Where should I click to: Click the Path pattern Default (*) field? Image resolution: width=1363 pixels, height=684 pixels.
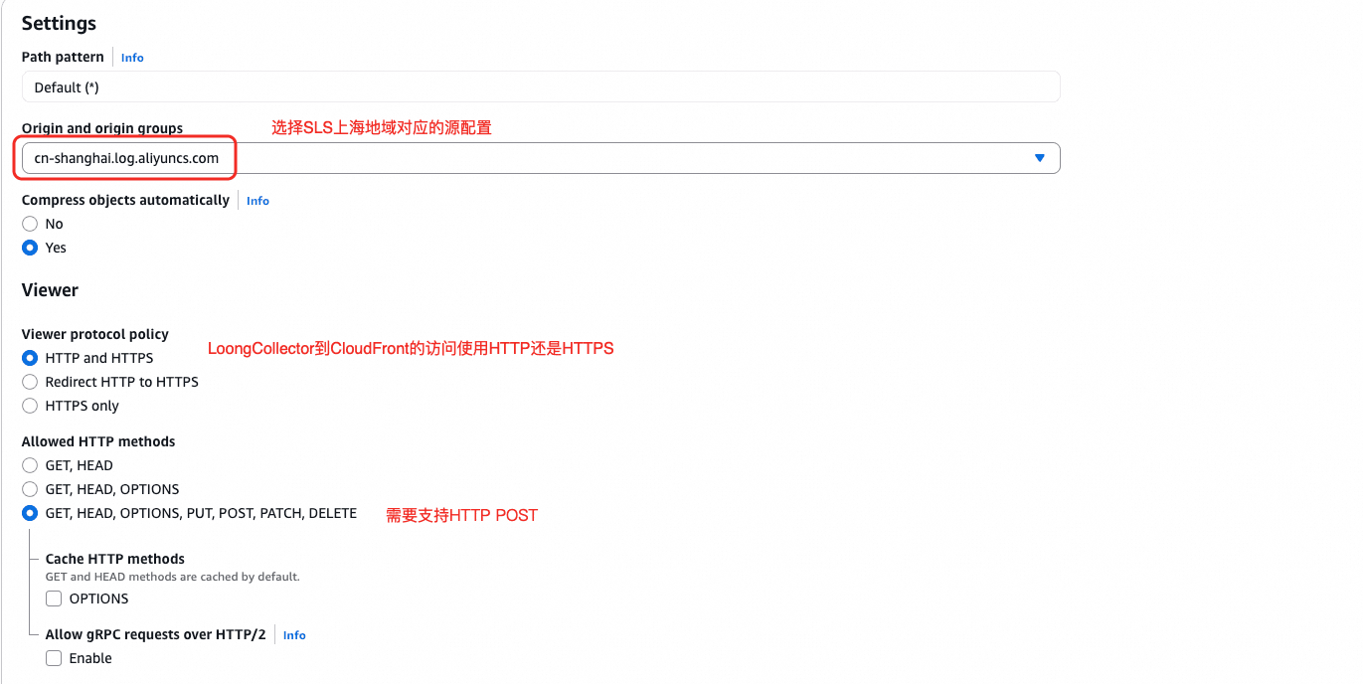(541, 87)
